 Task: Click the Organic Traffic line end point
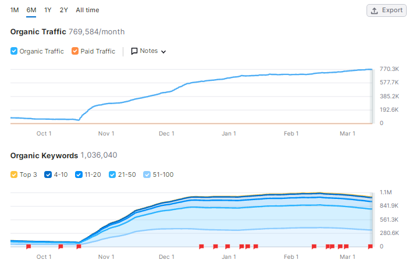[x=371, y=69]
